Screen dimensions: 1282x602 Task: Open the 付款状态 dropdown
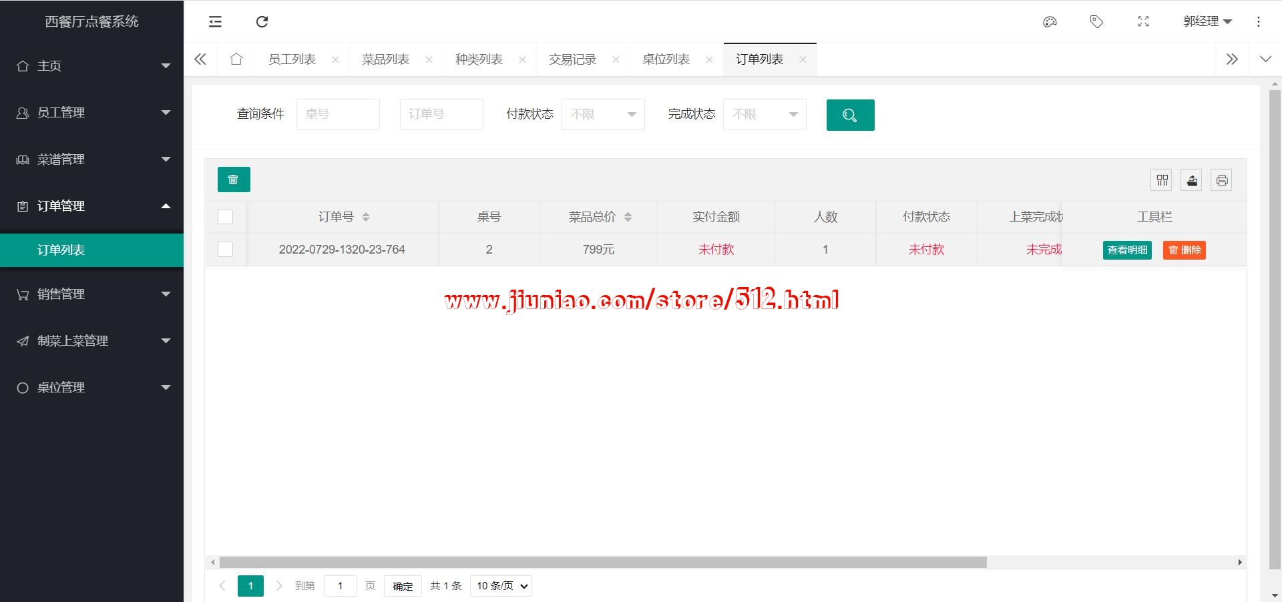[x=603, y=114]
